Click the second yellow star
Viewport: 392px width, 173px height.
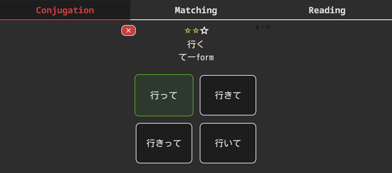196,30
